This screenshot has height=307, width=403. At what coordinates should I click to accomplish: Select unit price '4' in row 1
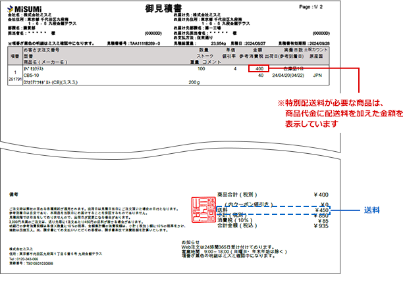point(235,68)
